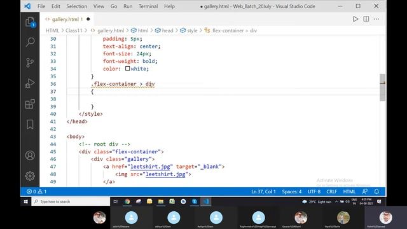The image size is (407, 229).
Task: Open Excel from the taskbar
Action: (172, 202)
